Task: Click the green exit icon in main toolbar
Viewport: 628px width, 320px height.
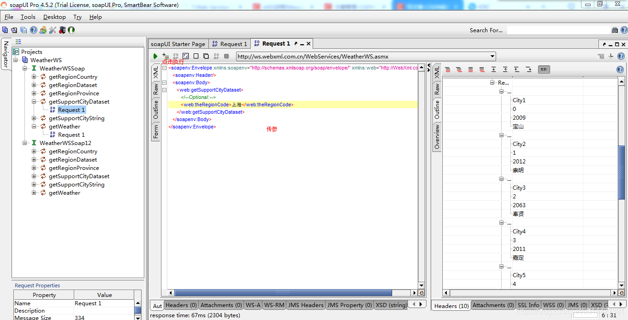Action: click(71, 30)
